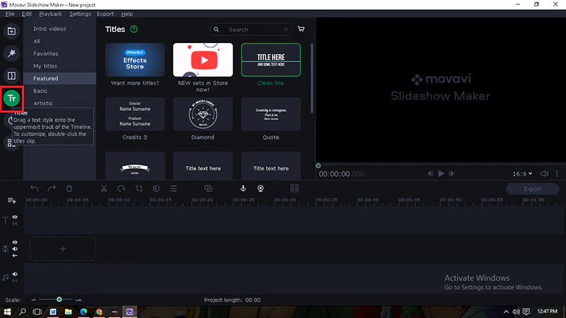Open the player more options dots
This screenshot has width=566, height=318.
[x=557, y=174]
